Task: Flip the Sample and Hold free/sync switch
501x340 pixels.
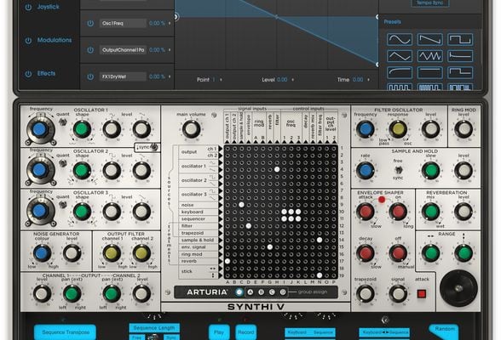Action: [x=398, y=169]
